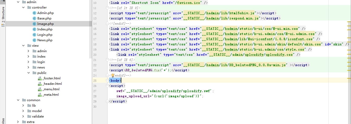Screen dimensions: 351x124
Task: Fold the body tag using line 25 gutter marker
Action: click(x=107, y=81)
